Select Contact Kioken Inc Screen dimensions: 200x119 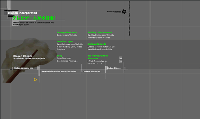[x=91, y=71]
